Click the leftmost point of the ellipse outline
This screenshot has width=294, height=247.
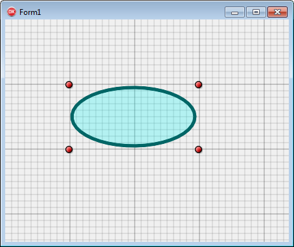pos(73,117)
